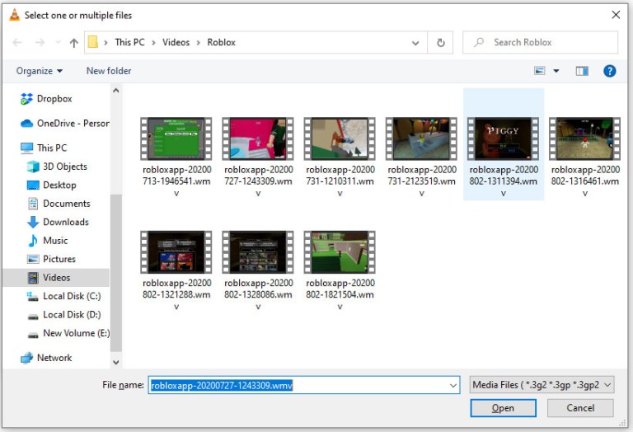Open the view options dropdown arrow
The width and height of the screenshot is (633, 432).
pos(556,71)
